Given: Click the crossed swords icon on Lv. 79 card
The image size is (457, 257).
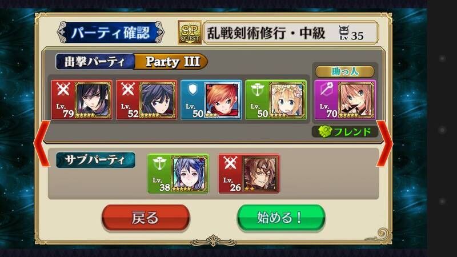Looking at the screenshot, I should tap(63, 89).
